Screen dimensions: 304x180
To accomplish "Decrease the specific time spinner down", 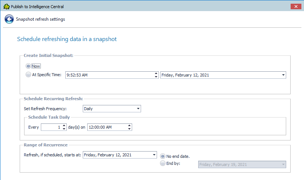I will (156, 77).
